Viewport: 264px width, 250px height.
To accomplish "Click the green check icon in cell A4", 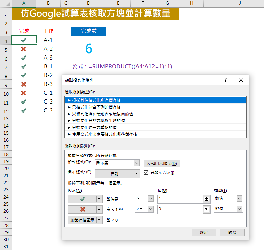I will click(24, 40).
